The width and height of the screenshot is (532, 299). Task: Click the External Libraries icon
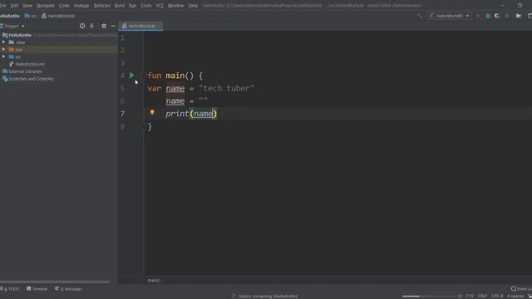tap(5, 71)
